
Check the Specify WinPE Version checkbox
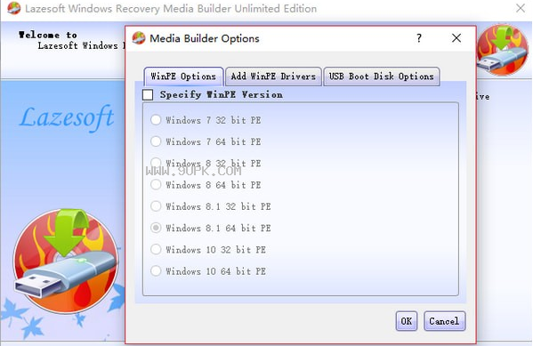[x=148, y=94]
